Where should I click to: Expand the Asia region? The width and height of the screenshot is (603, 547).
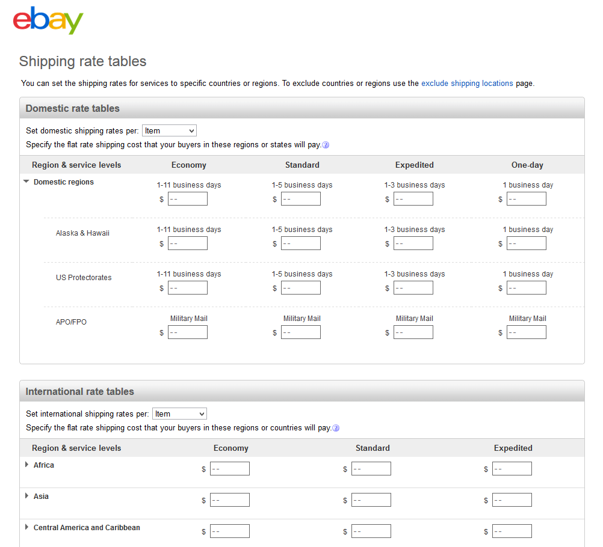[27, 496]
